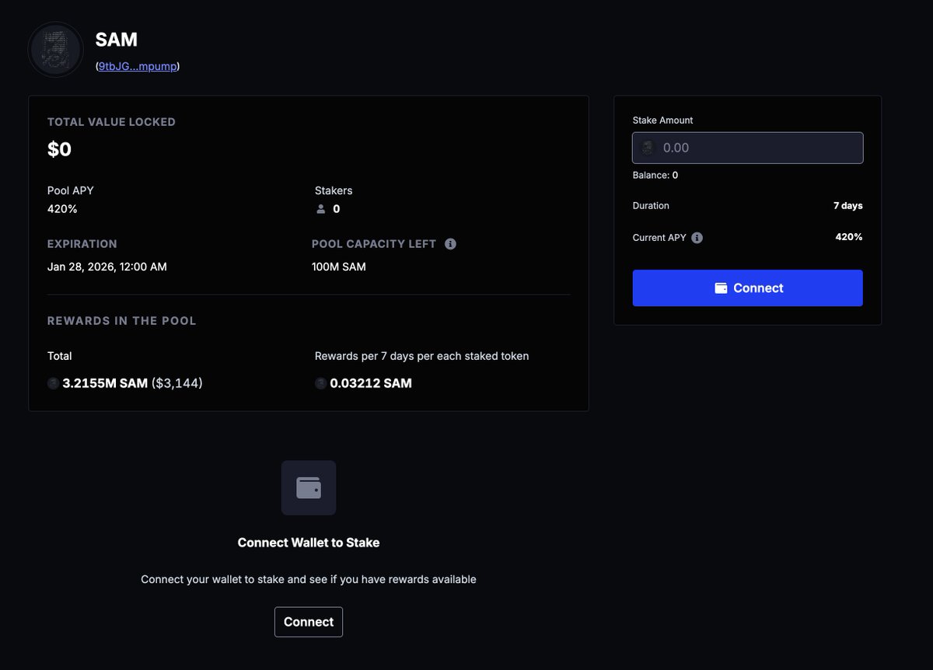Open the 9tbJG...mpump contract address link
The width and height of the screenshot is (933, 670).
(138, 67)
